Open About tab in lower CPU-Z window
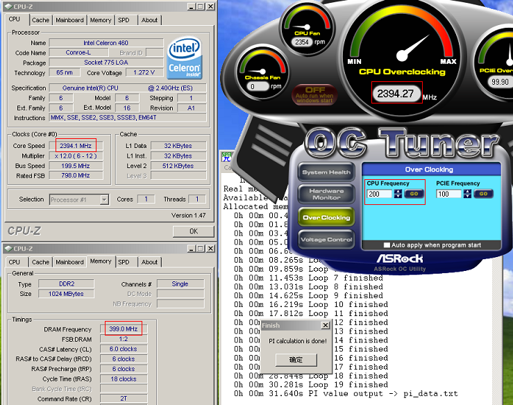Viewport: 513px width, 405px height. click(149, 262)
